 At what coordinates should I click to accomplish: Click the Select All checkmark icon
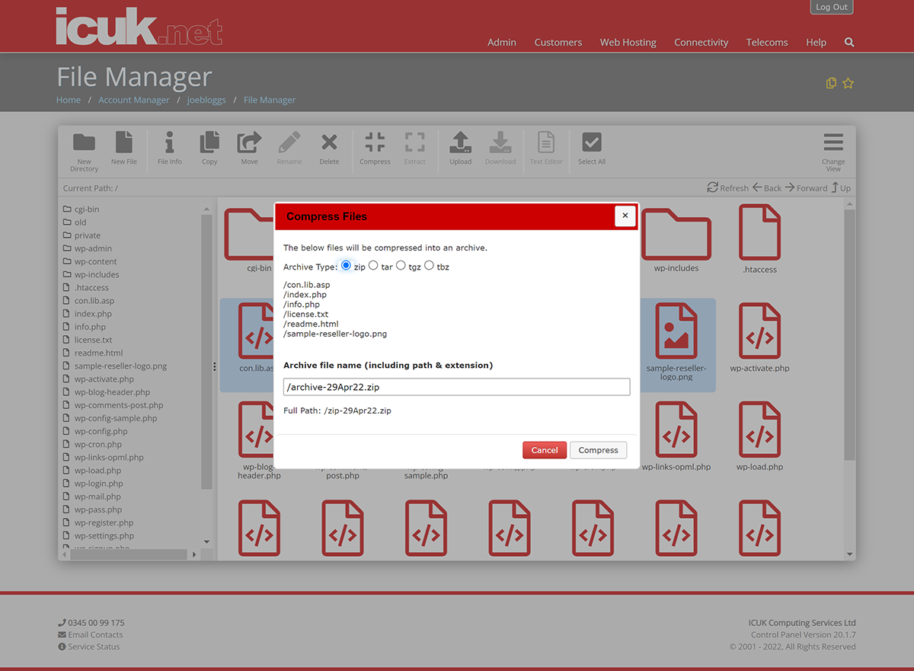592,142
